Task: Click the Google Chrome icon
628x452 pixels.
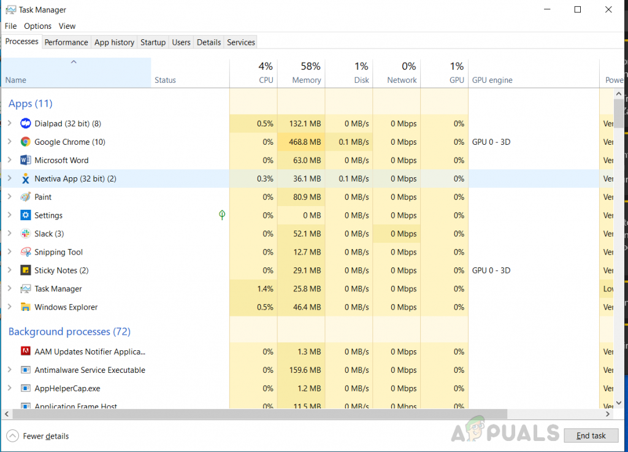Action: (26, 142)
